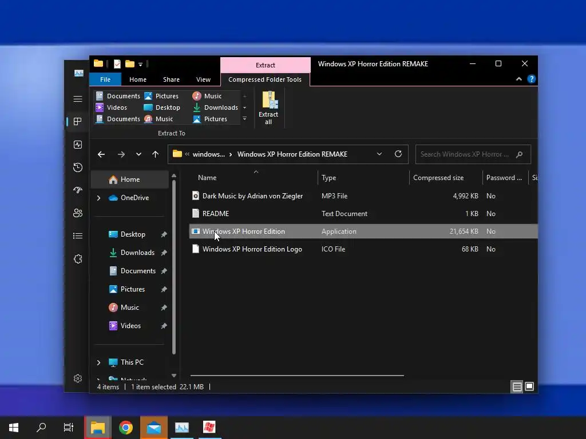Open the Home ribbon tab
Viewport: 586px width, 439px height.
point(138,79)
